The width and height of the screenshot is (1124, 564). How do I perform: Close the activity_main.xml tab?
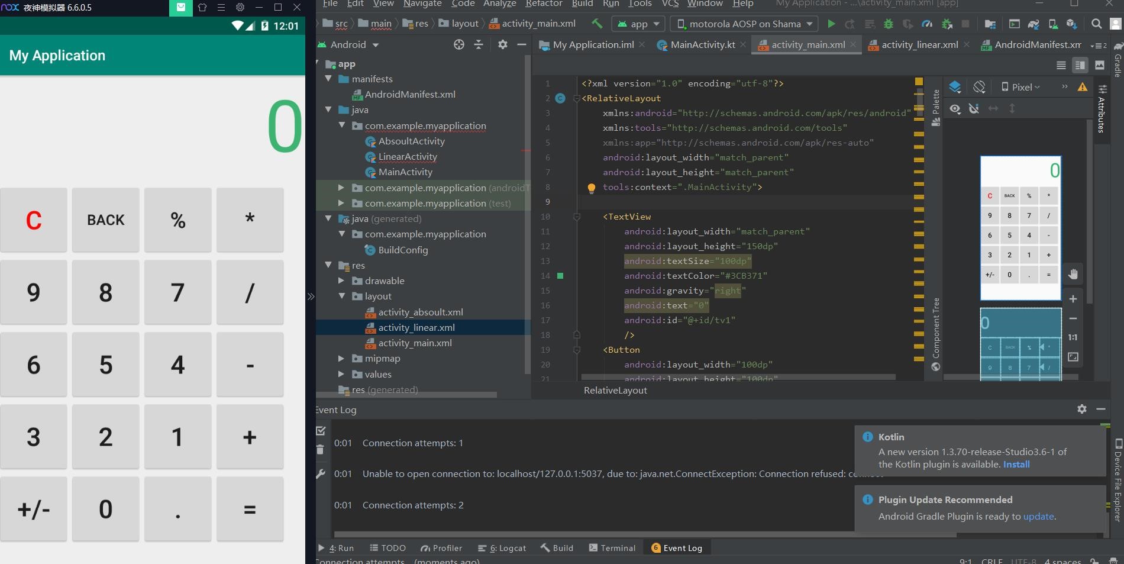pos(853,44)
